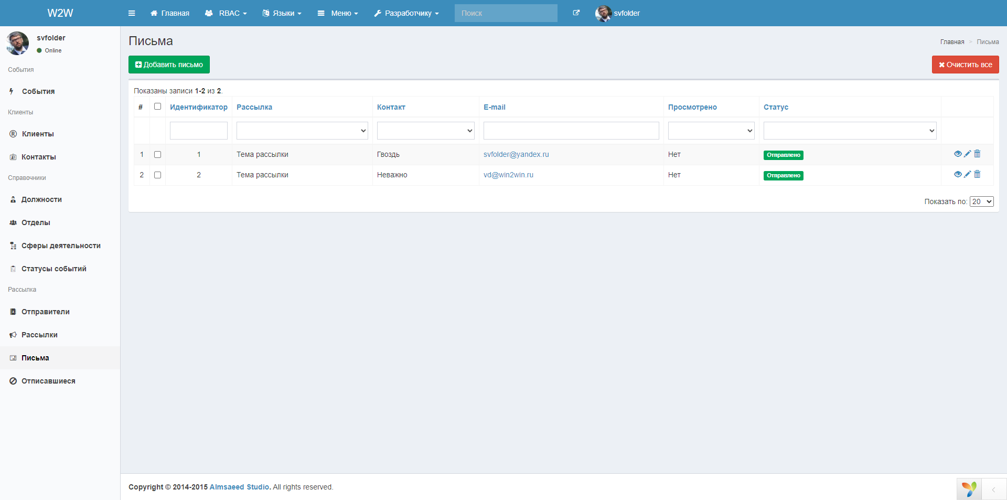Open the Рассылка filter dropdown

click(302, 131)
